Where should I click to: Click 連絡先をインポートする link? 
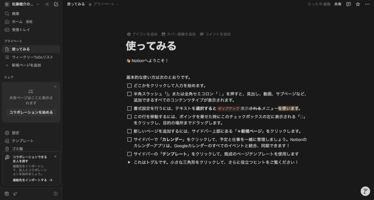[x=32, y=180]
